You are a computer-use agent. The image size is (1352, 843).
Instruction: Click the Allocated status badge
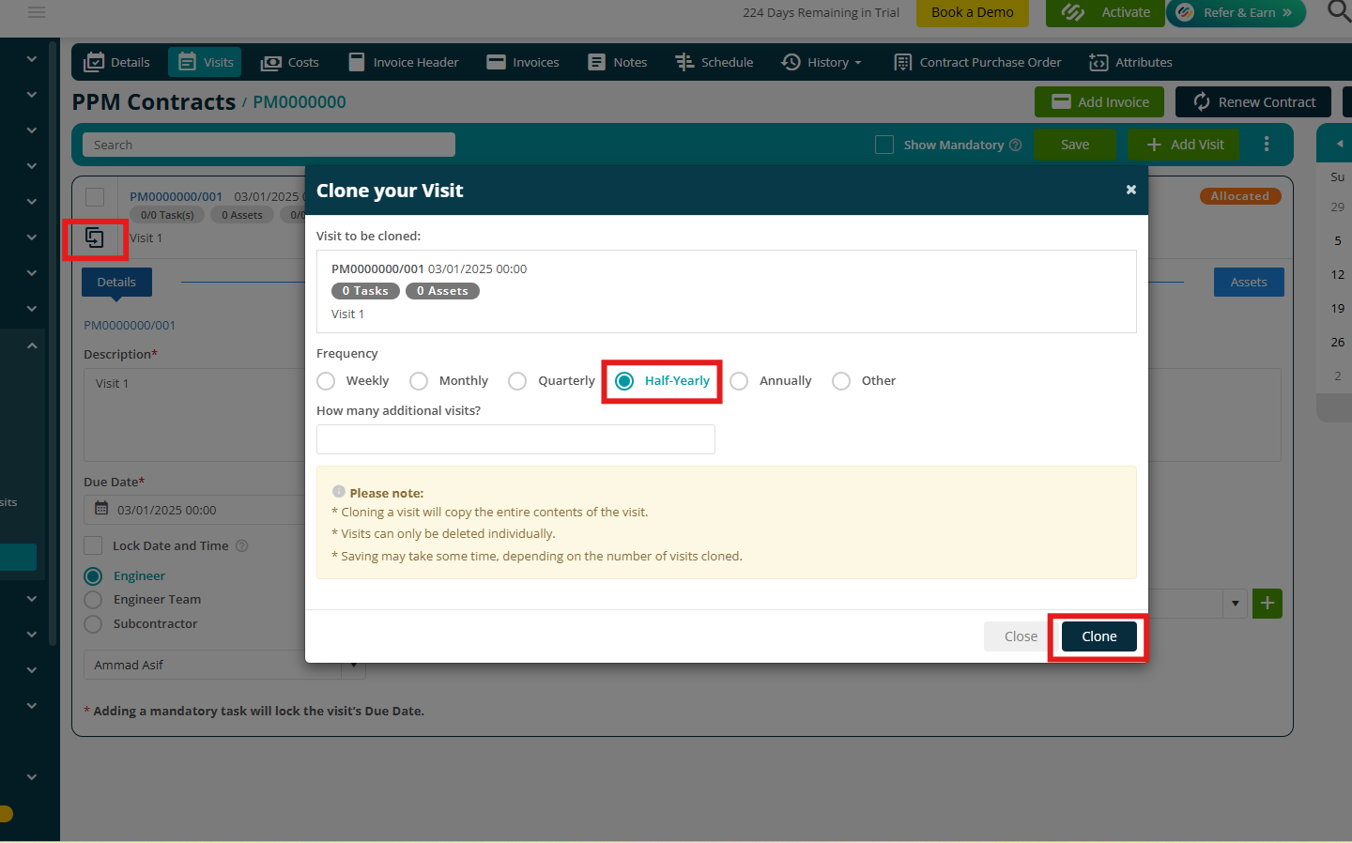pos(1239,196)
